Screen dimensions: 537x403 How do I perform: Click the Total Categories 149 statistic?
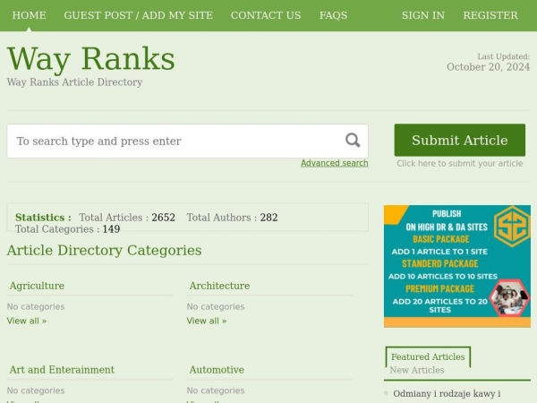pos(67,229)
